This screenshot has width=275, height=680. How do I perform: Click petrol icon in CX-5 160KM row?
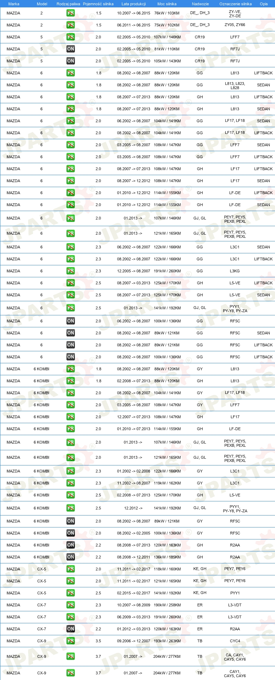point(71,569)
